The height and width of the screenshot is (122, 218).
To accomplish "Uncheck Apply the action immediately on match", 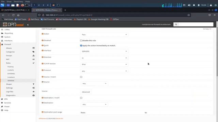I will click(x=81, y=45).
